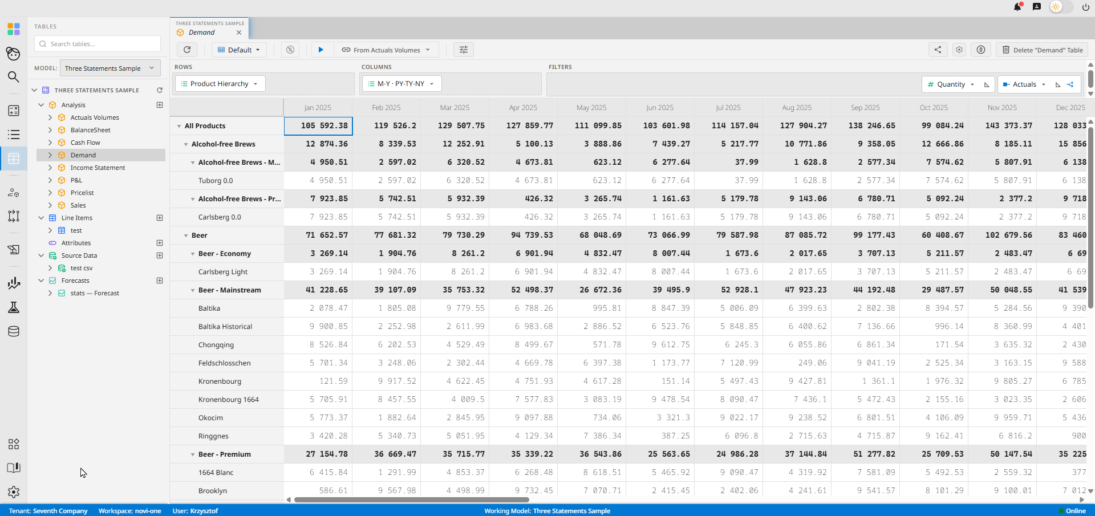Open the four-squares modules icon near sidebar bottom
Screen dimensions: 1095x516
click(14, 444)
